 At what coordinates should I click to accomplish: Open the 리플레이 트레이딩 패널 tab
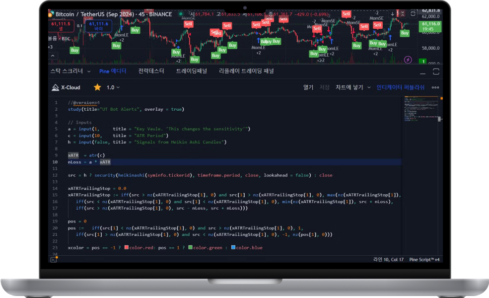246,71
